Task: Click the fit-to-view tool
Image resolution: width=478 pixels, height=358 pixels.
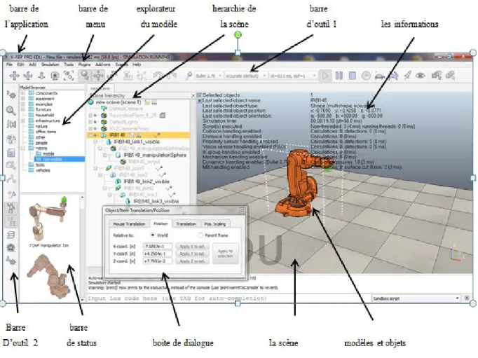Action: click(69, 75)
